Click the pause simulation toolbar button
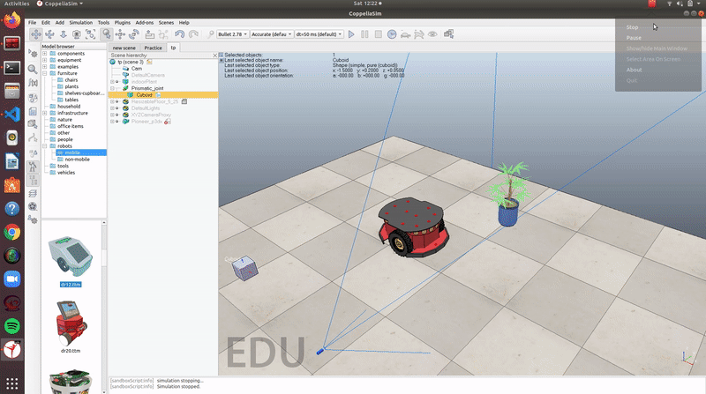Image resolution: width=706 pixels, height=394 pixels. pyautogui.click(x=364, y=34)
